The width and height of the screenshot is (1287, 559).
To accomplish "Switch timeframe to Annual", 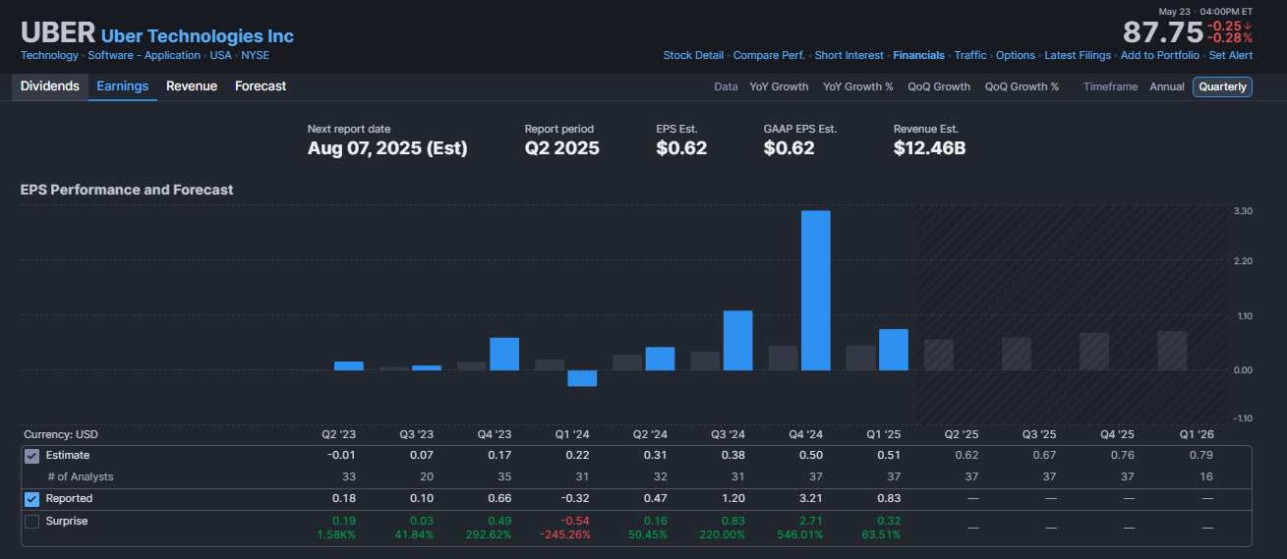I will point(1167,86).
